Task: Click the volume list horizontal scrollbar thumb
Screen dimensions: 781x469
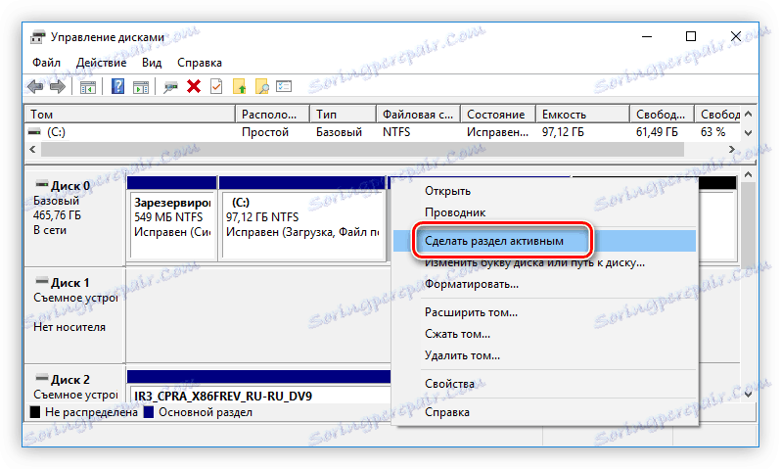Action: pyautogui.click(x=362, y=149)
